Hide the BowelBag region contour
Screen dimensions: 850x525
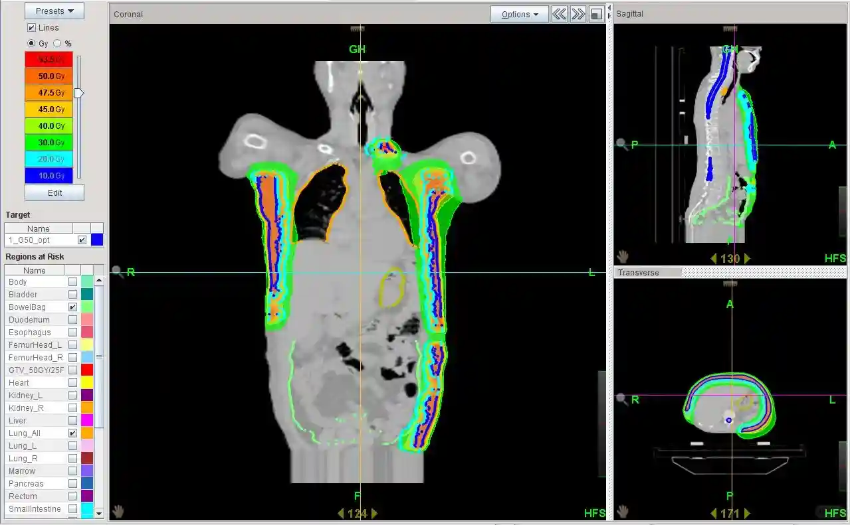point(72,307)
